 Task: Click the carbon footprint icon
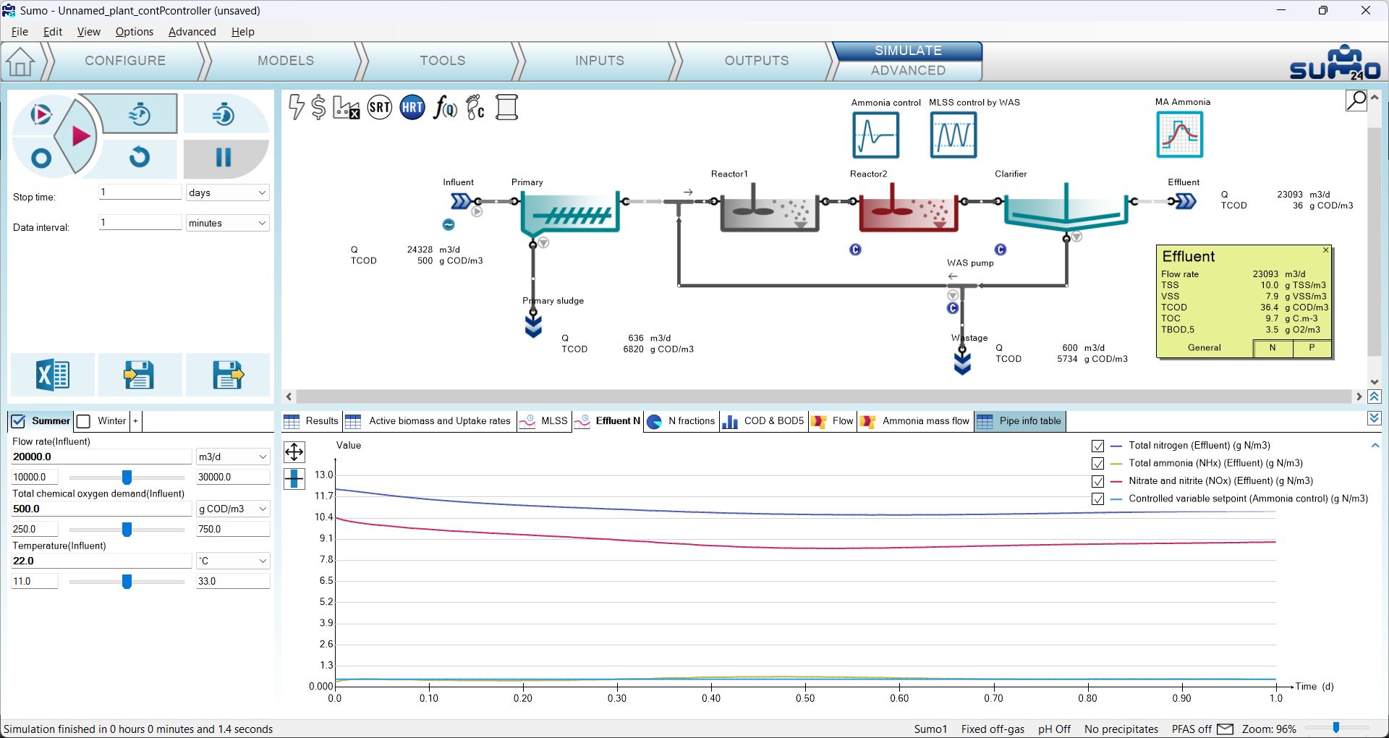tap(475, 108)
